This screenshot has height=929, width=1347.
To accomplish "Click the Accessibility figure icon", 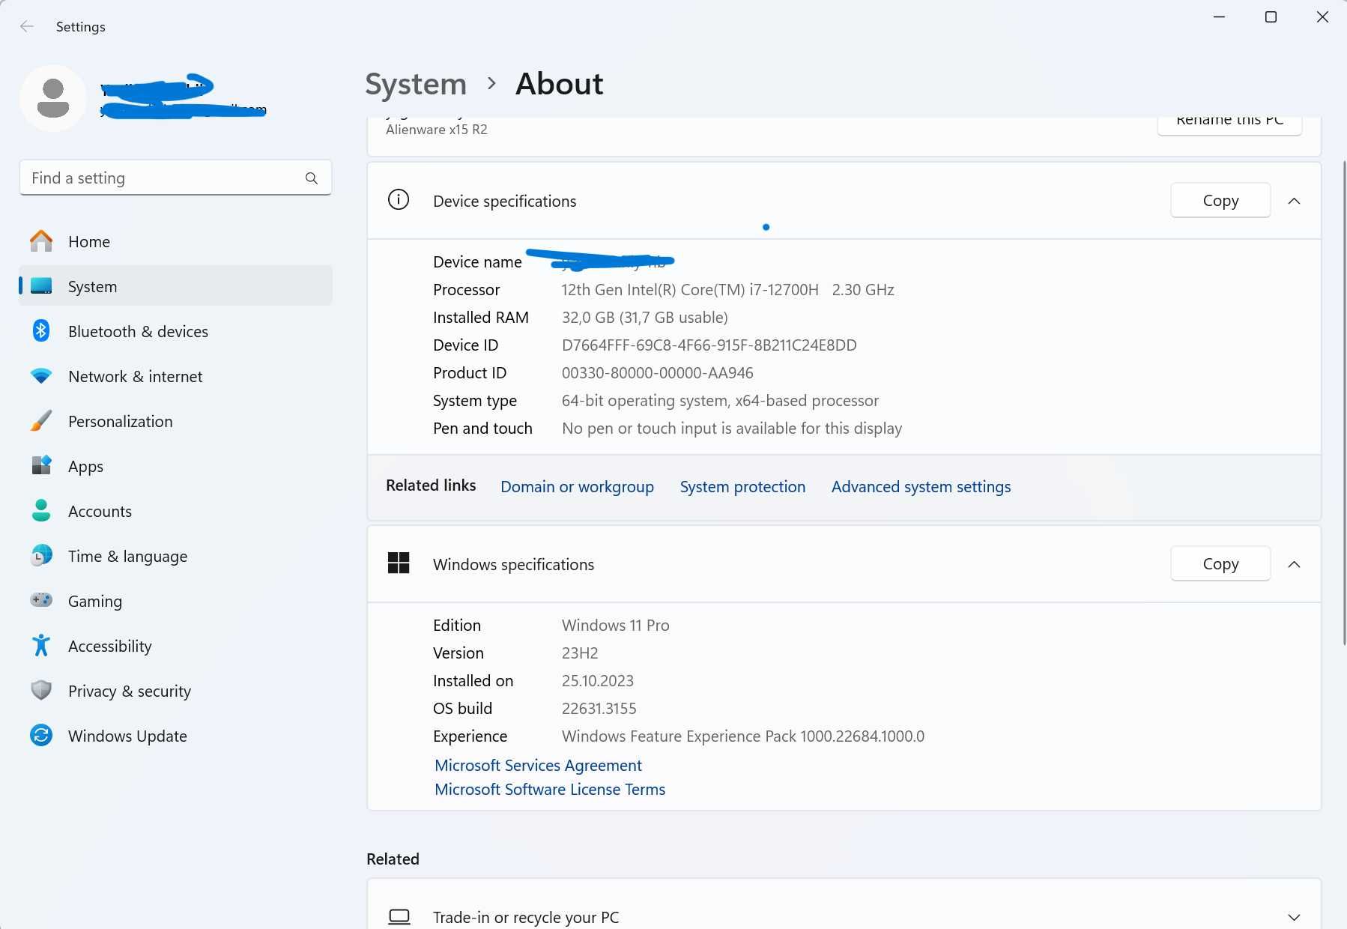I will pyautogui.click(x=41, y=645).
